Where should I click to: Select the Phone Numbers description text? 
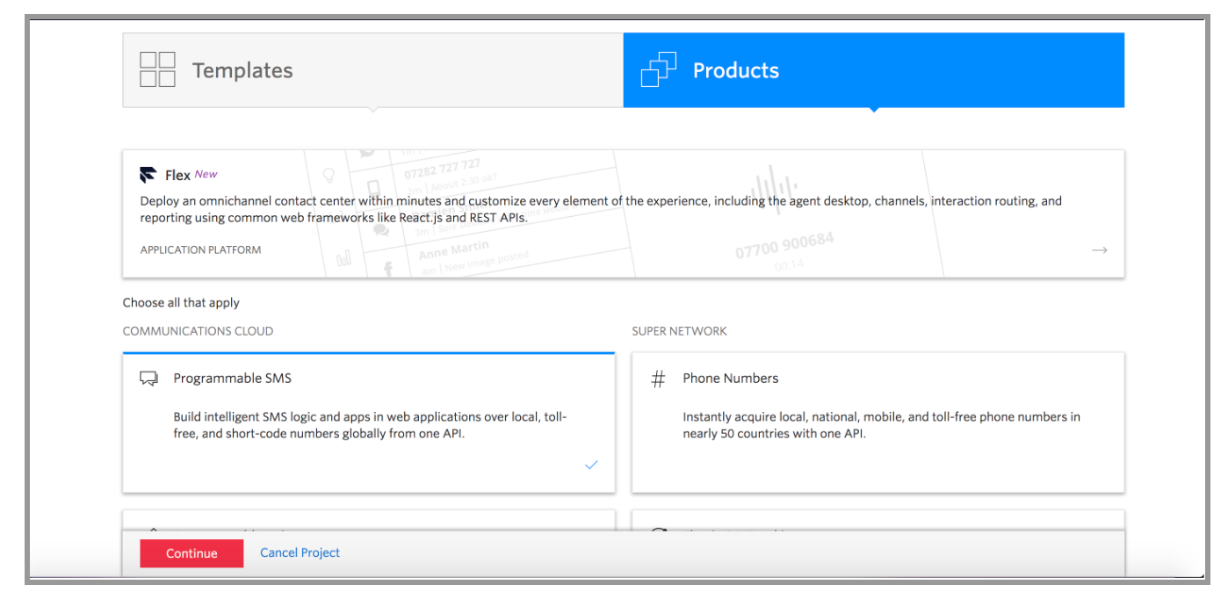pyautogui.click(x=882, y=425)
